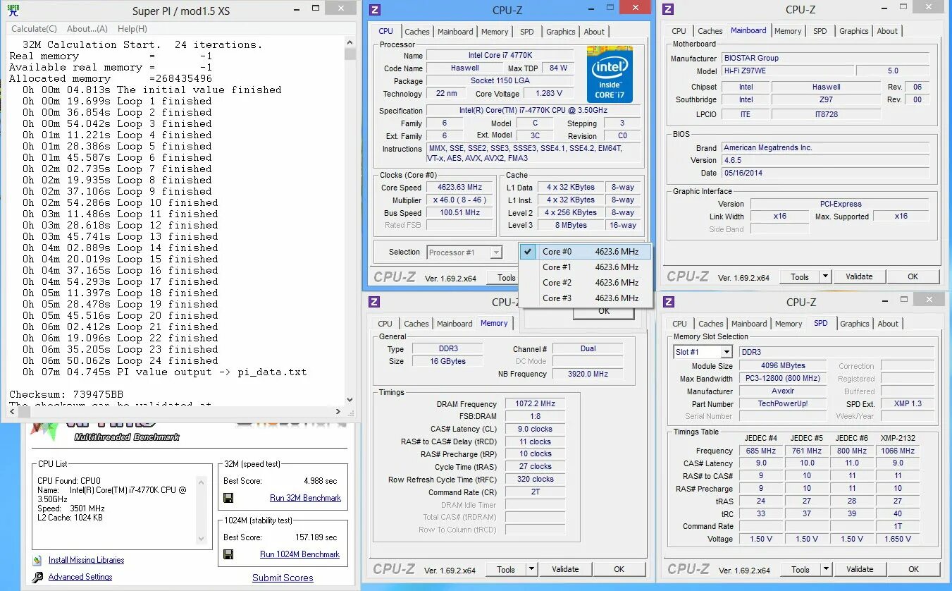This screenshot has height=591, width=952.
Task: Select Core #2 in the core menu
Action: click(586, 283)
